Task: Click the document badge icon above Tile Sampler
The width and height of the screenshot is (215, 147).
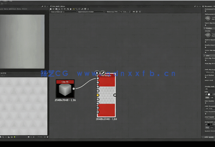Action: tap(97, 73)
